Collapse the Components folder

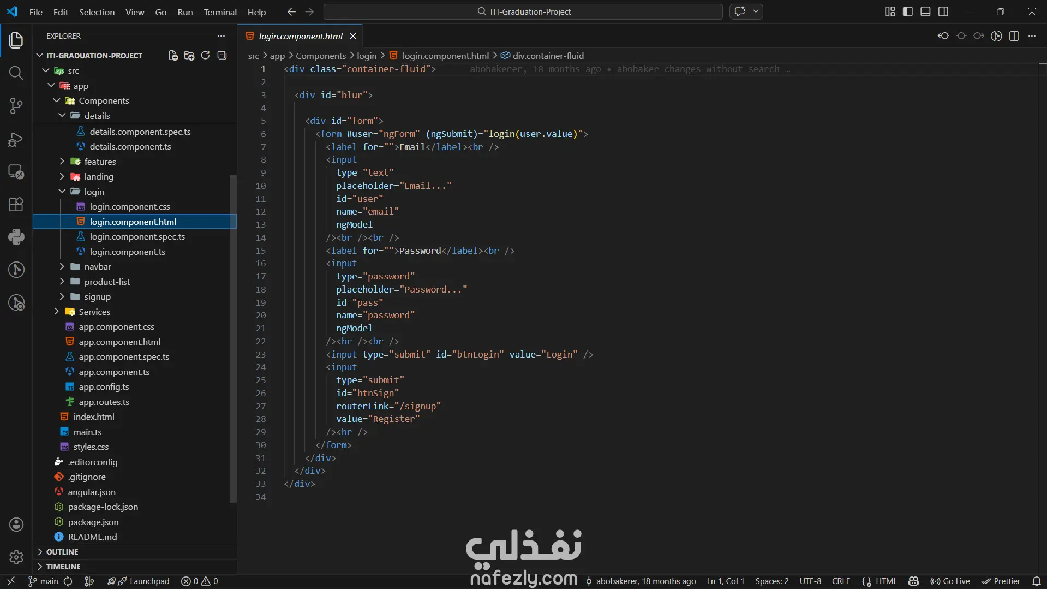pos(57,100)
